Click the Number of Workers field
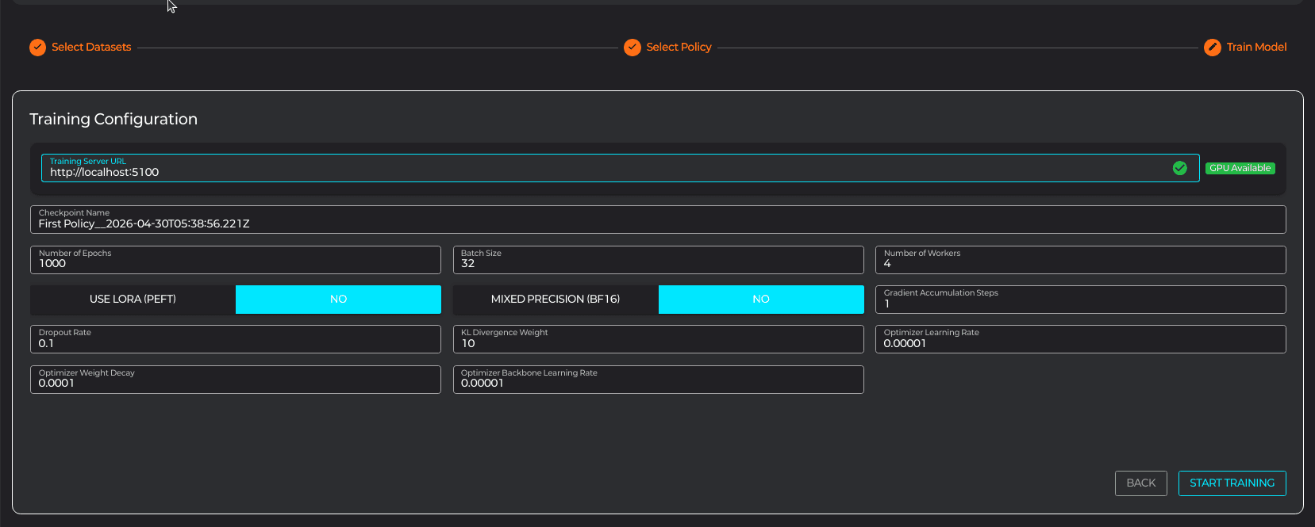 [1081, 260]
